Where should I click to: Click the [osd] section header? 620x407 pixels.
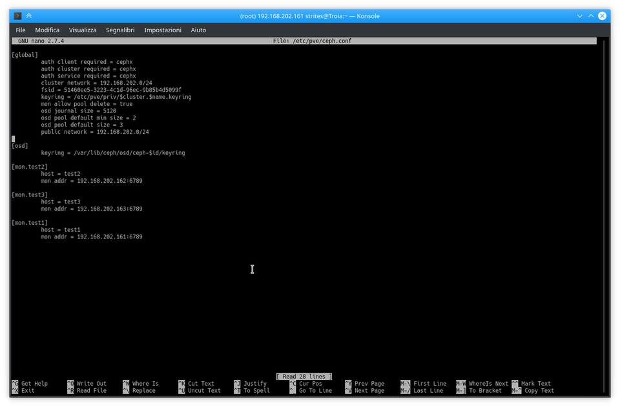[x=20, y=146]
